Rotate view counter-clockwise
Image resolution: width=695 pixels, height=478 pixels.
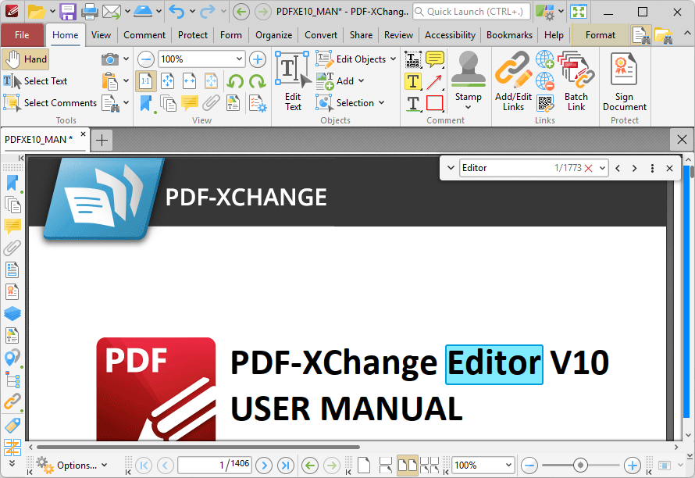(235, 81)
